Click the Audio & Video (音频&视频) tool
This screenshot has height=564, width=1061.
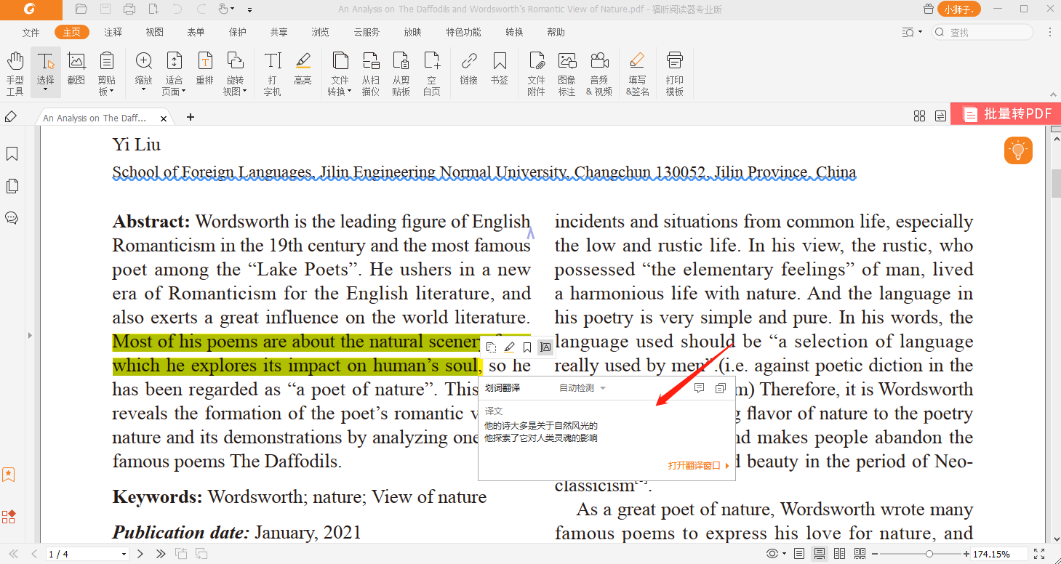(600, 73)
